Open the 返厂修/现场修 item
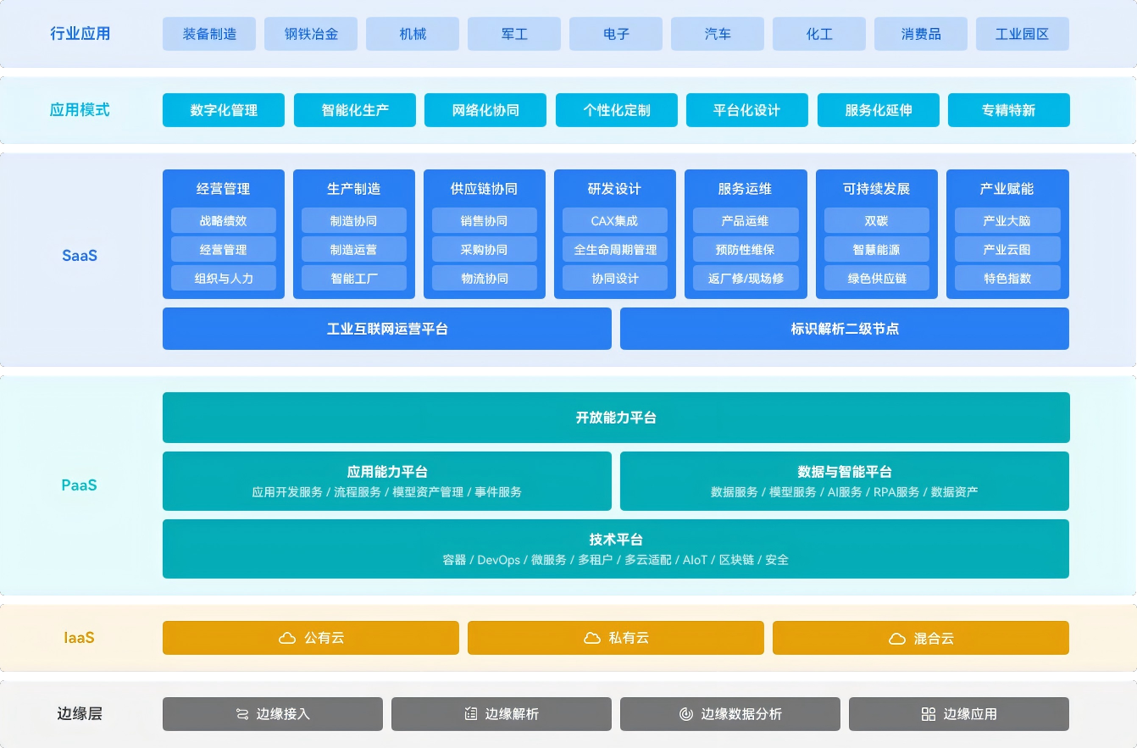The height and width of the screenshot is (748, 1137). [746, 279]
